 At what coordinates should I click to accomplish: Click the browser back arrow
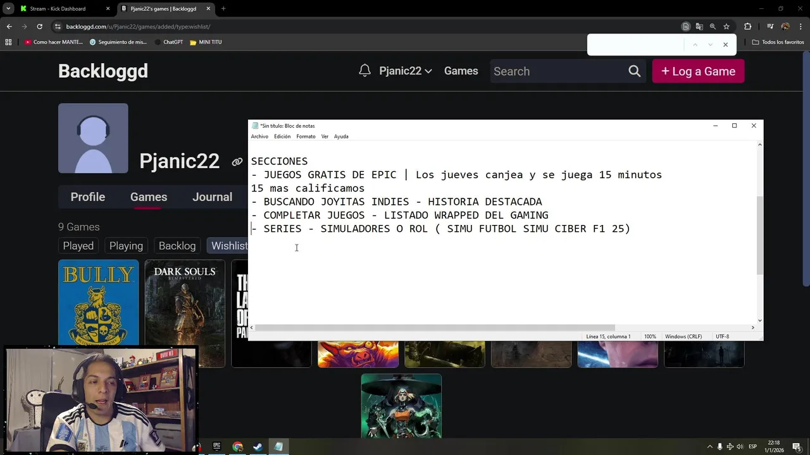point(9,27)
